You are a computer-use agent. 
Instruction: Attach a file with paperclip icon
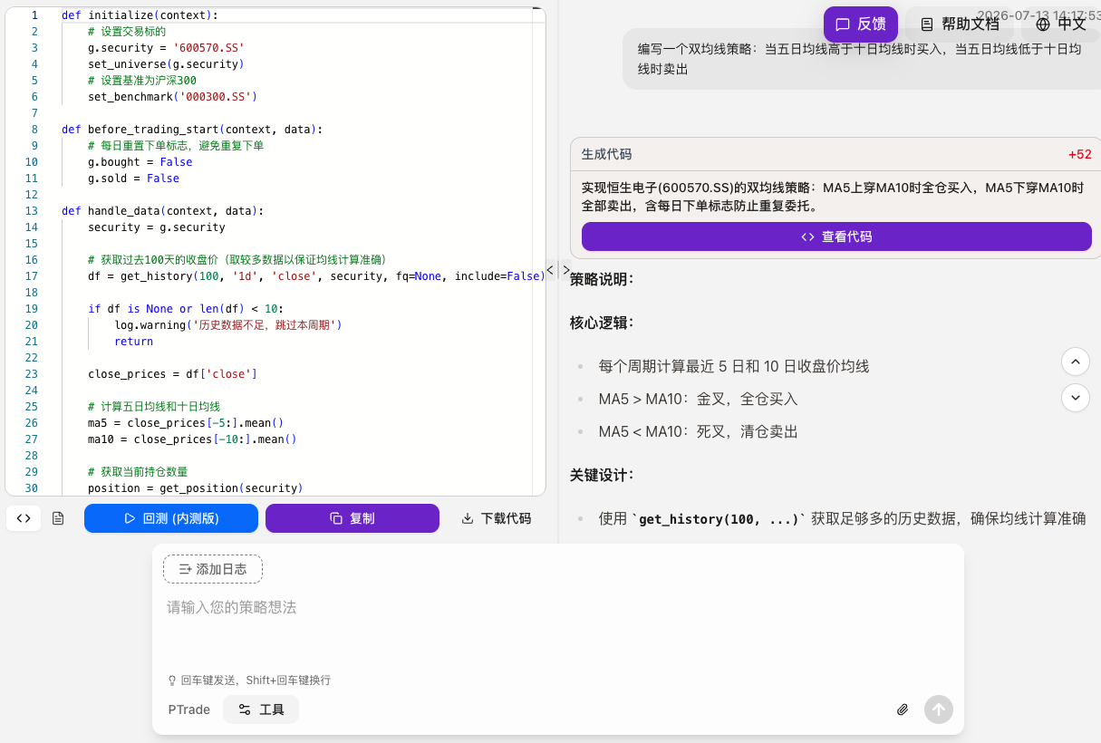coord(903,709)
